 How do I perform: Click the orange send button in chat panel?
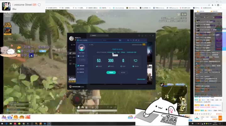pyautogui.click(x=220, y=118)
